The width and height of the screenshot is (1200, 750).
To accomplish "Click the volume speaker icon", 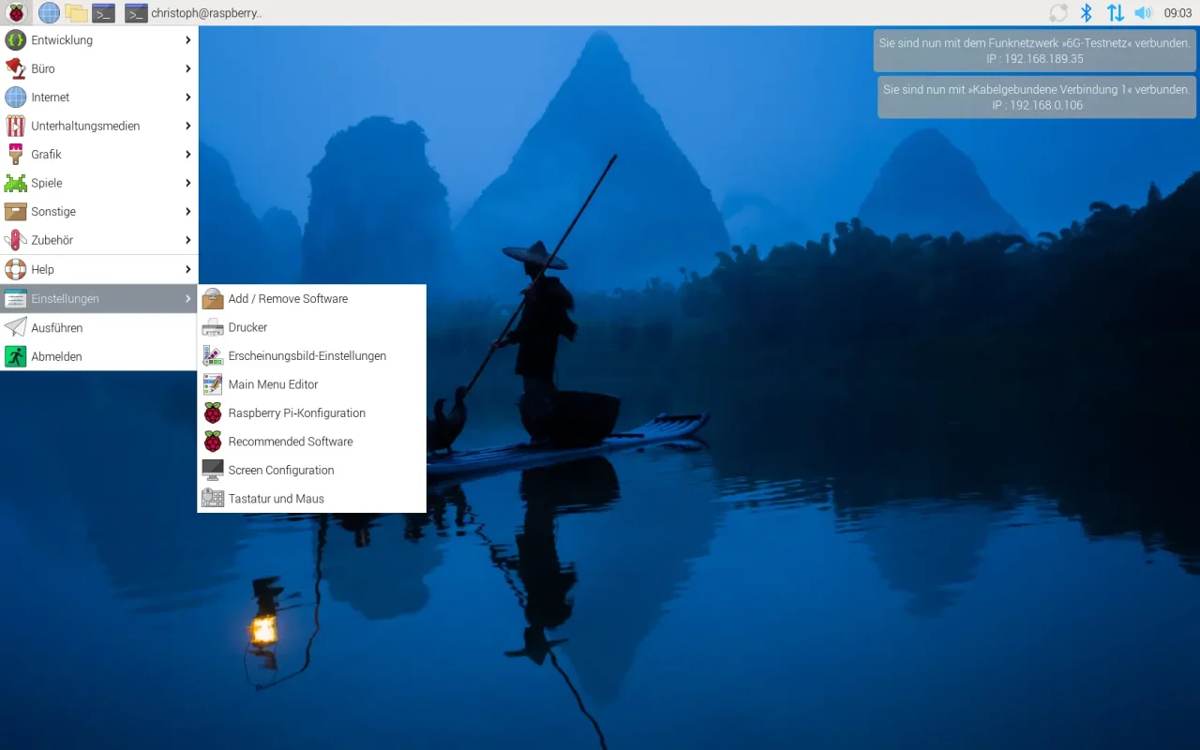I will [x=1143, y=13].
